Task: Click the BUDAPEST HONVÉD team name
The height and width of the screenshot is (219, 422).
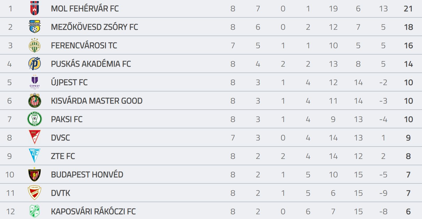Action: tap(87, 174)
